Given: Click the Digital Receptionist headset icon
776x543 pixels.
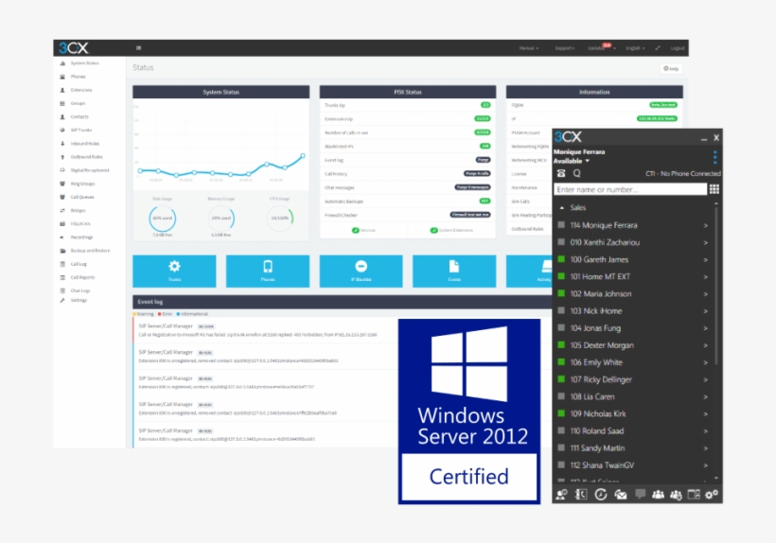Looking at the screenshot, I should click(62, 170).
